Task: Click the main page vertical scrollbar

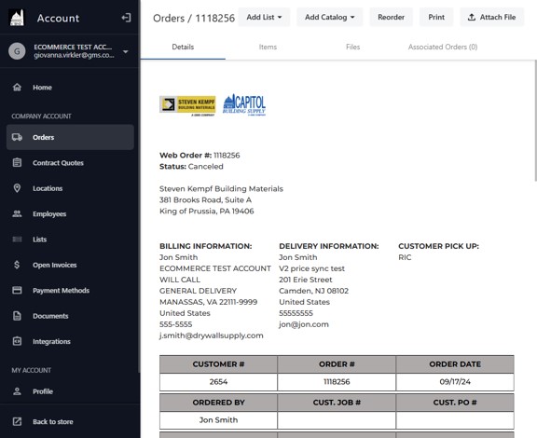Action: (x=535, y=120)
